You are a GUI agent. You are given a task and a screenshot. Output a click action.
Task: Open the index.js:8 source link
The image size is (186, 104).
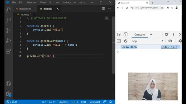169,47
